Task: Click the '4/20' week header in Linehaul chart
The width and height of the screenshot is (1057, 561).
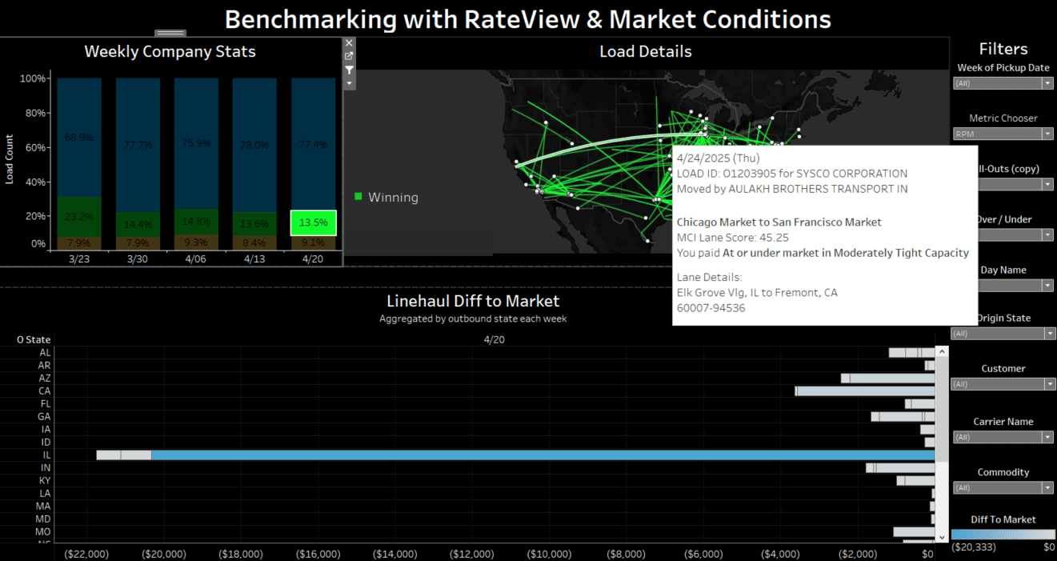Action: pyautogui.click(x=494, y=339)
